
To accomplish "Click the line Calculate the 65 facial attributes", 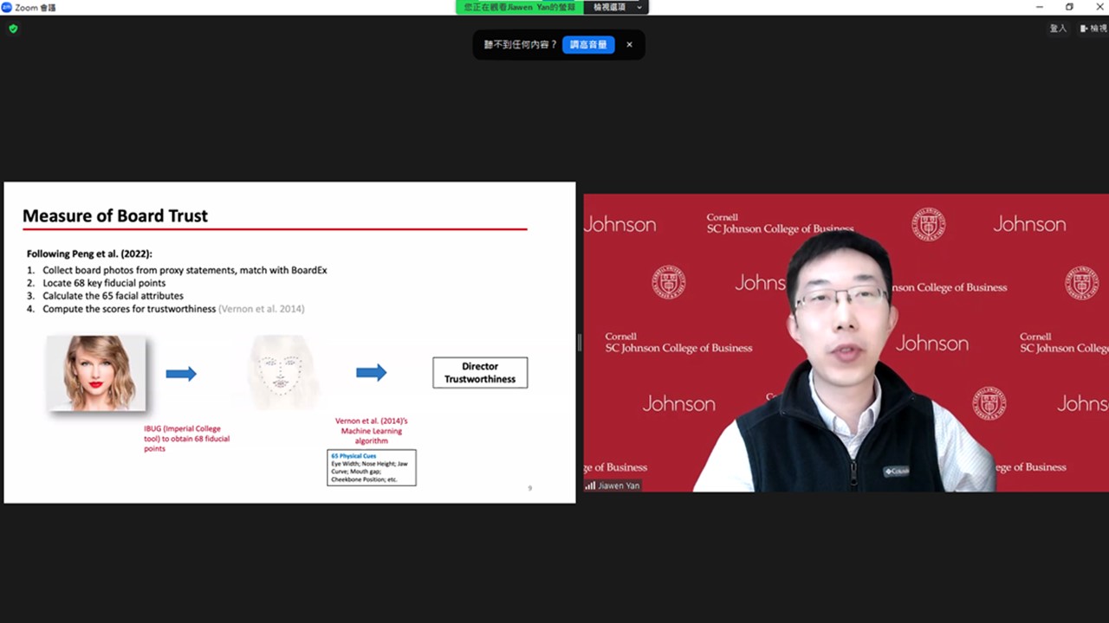I will coord(113,296).
